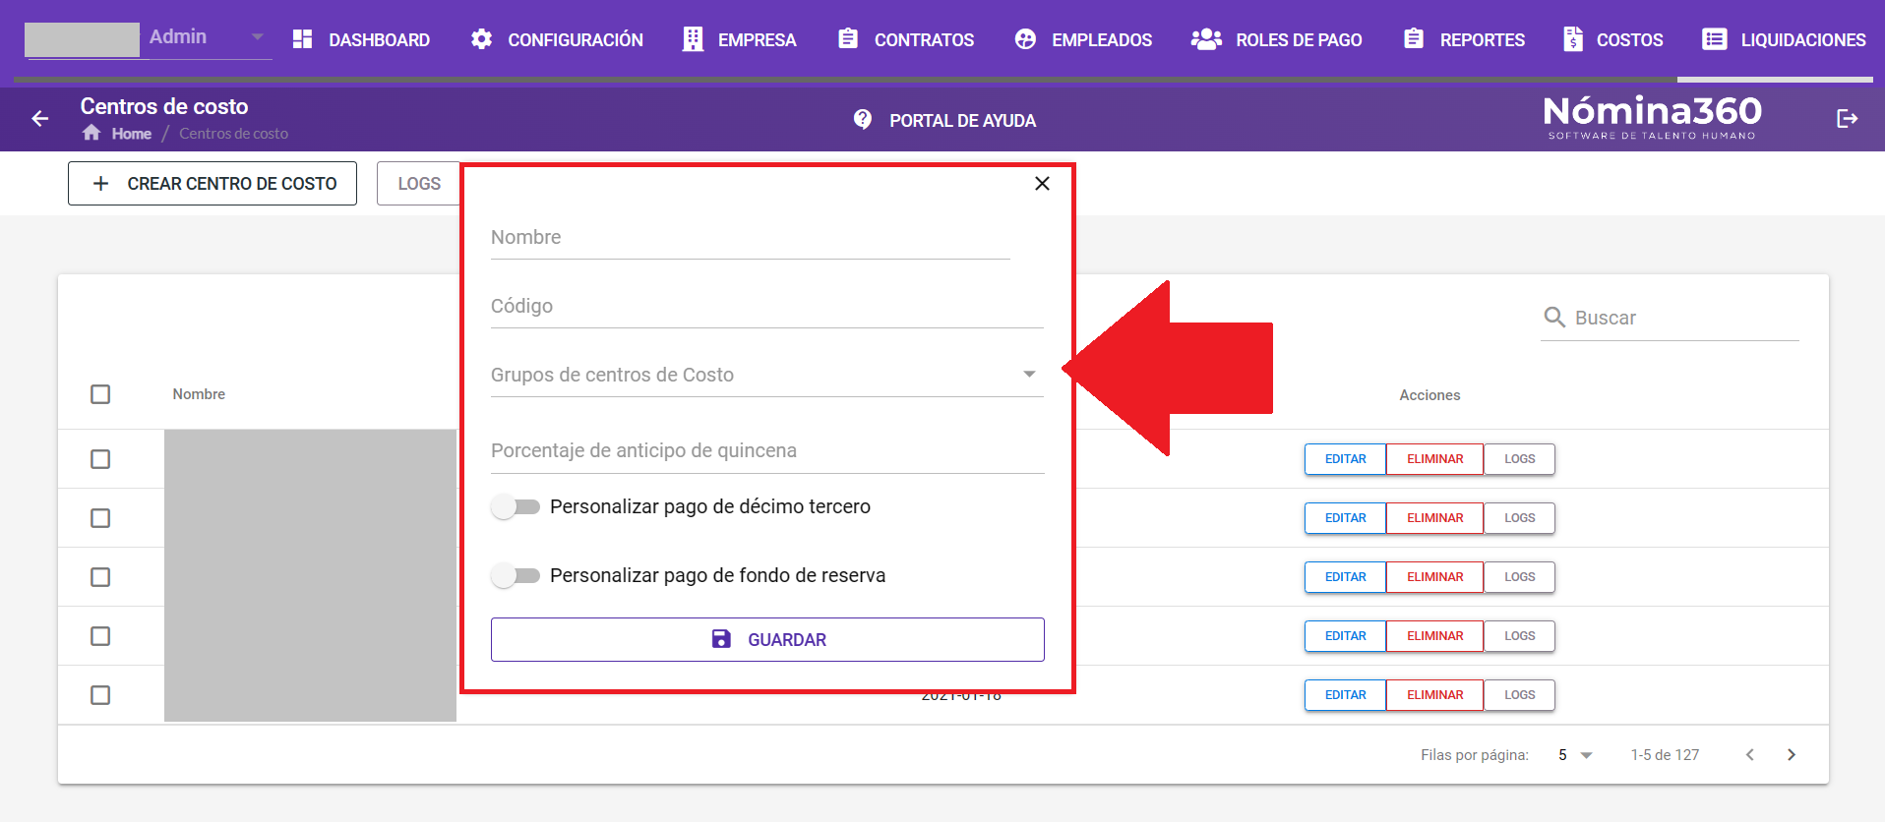
Task: Open the Dashboard menu item
Action: [x=361, y=39]
